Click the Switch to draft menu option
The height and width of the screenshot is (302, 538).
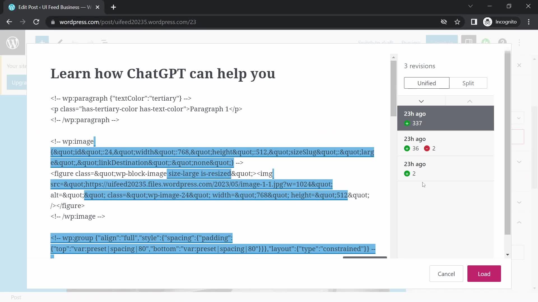375,43
